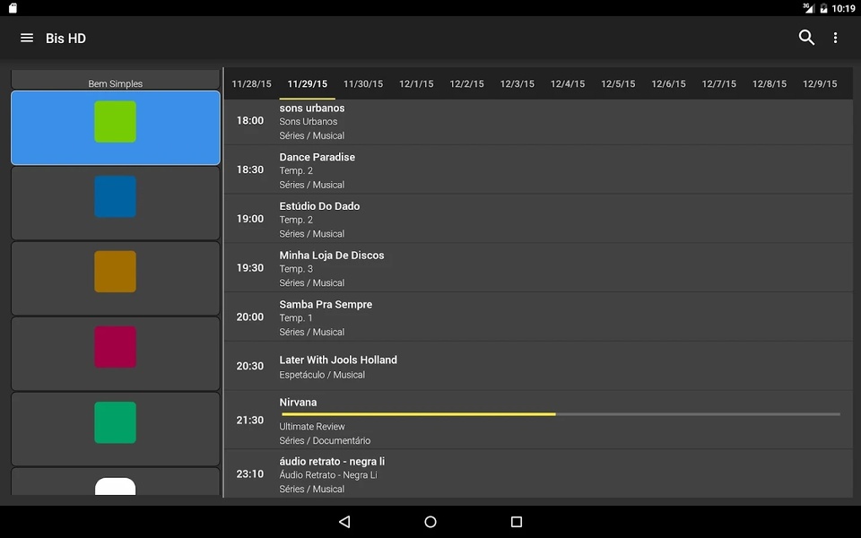Select the teal green square channel
Screen dimensions: 861x538
116,429
